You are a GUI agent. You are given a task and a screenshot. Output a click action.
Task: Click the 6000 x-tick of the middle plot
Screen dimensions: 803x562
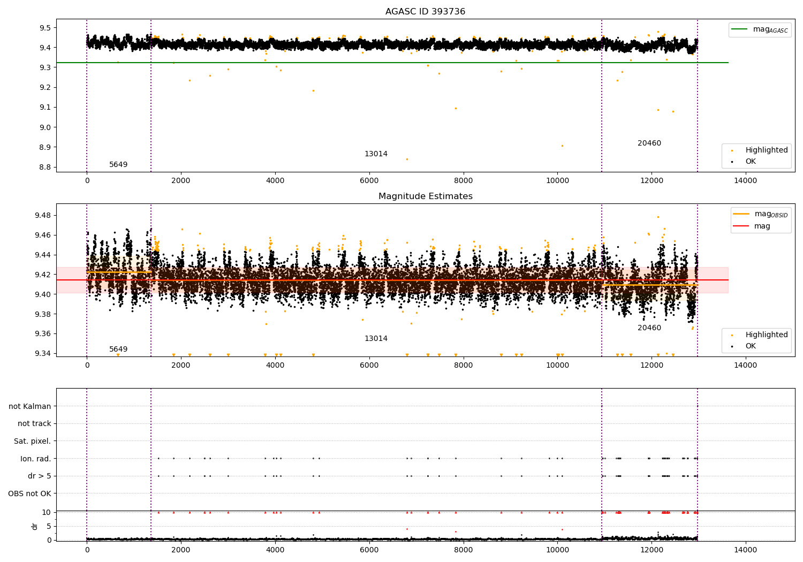click(369, 366)
